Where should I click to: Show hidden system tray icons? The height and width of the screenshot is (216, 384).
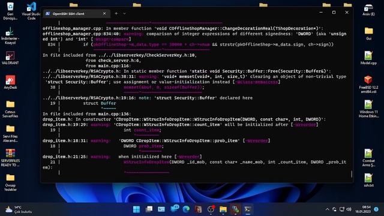coord(328,209)
